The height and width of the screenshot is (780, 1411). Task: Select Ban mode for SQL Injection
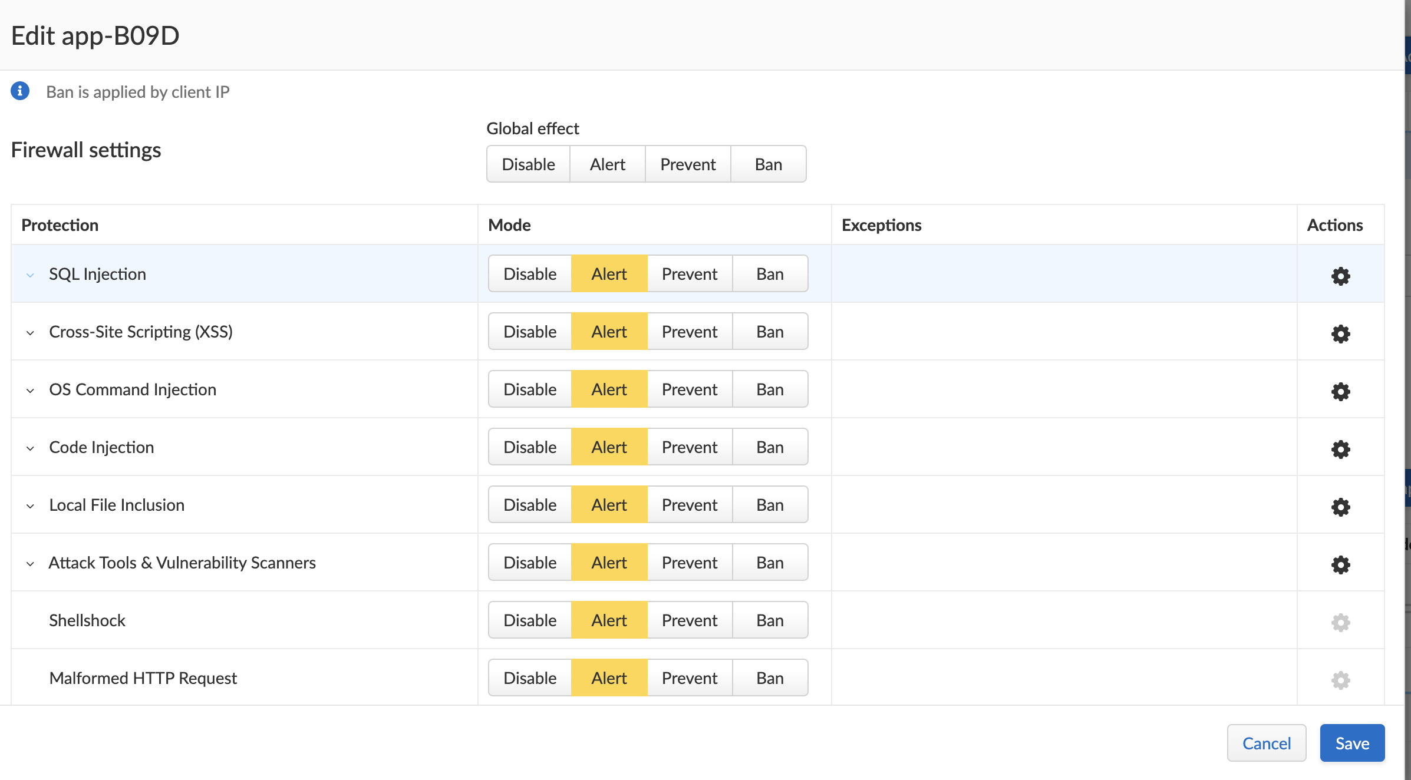[770, 274]
